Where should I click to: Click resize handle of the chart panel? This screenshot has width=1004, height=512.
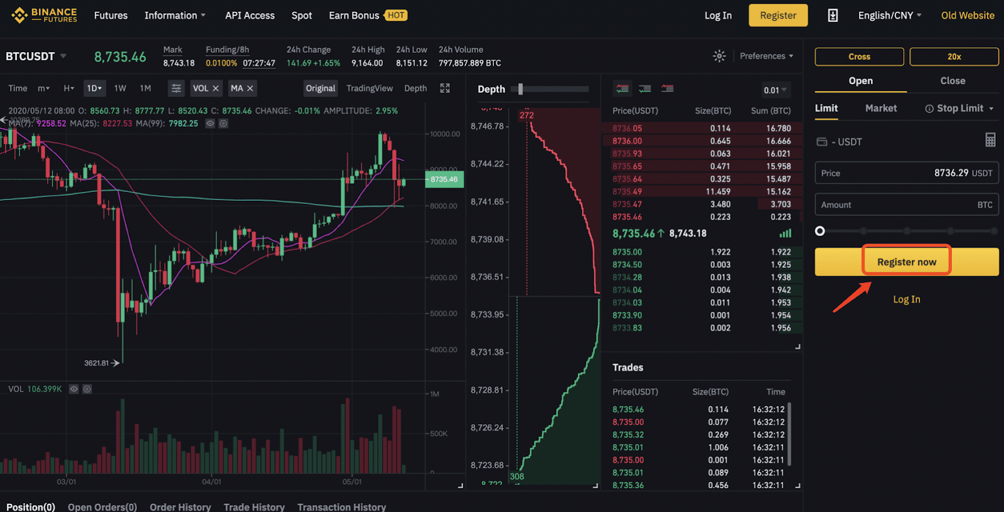460,486
